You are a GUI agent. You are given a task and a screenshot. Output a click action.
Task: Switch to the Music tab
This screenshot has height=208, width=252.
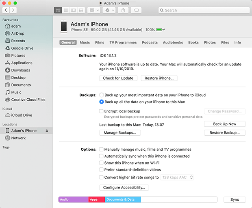click(85, 42)
